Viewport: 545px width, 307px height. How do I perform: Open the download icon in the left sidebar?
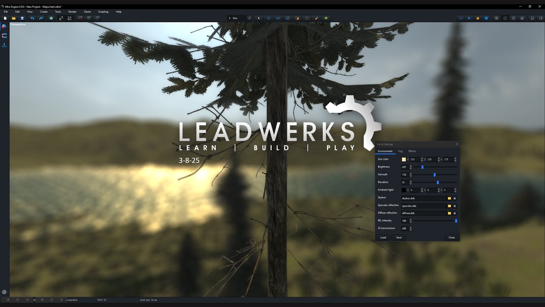4,45
